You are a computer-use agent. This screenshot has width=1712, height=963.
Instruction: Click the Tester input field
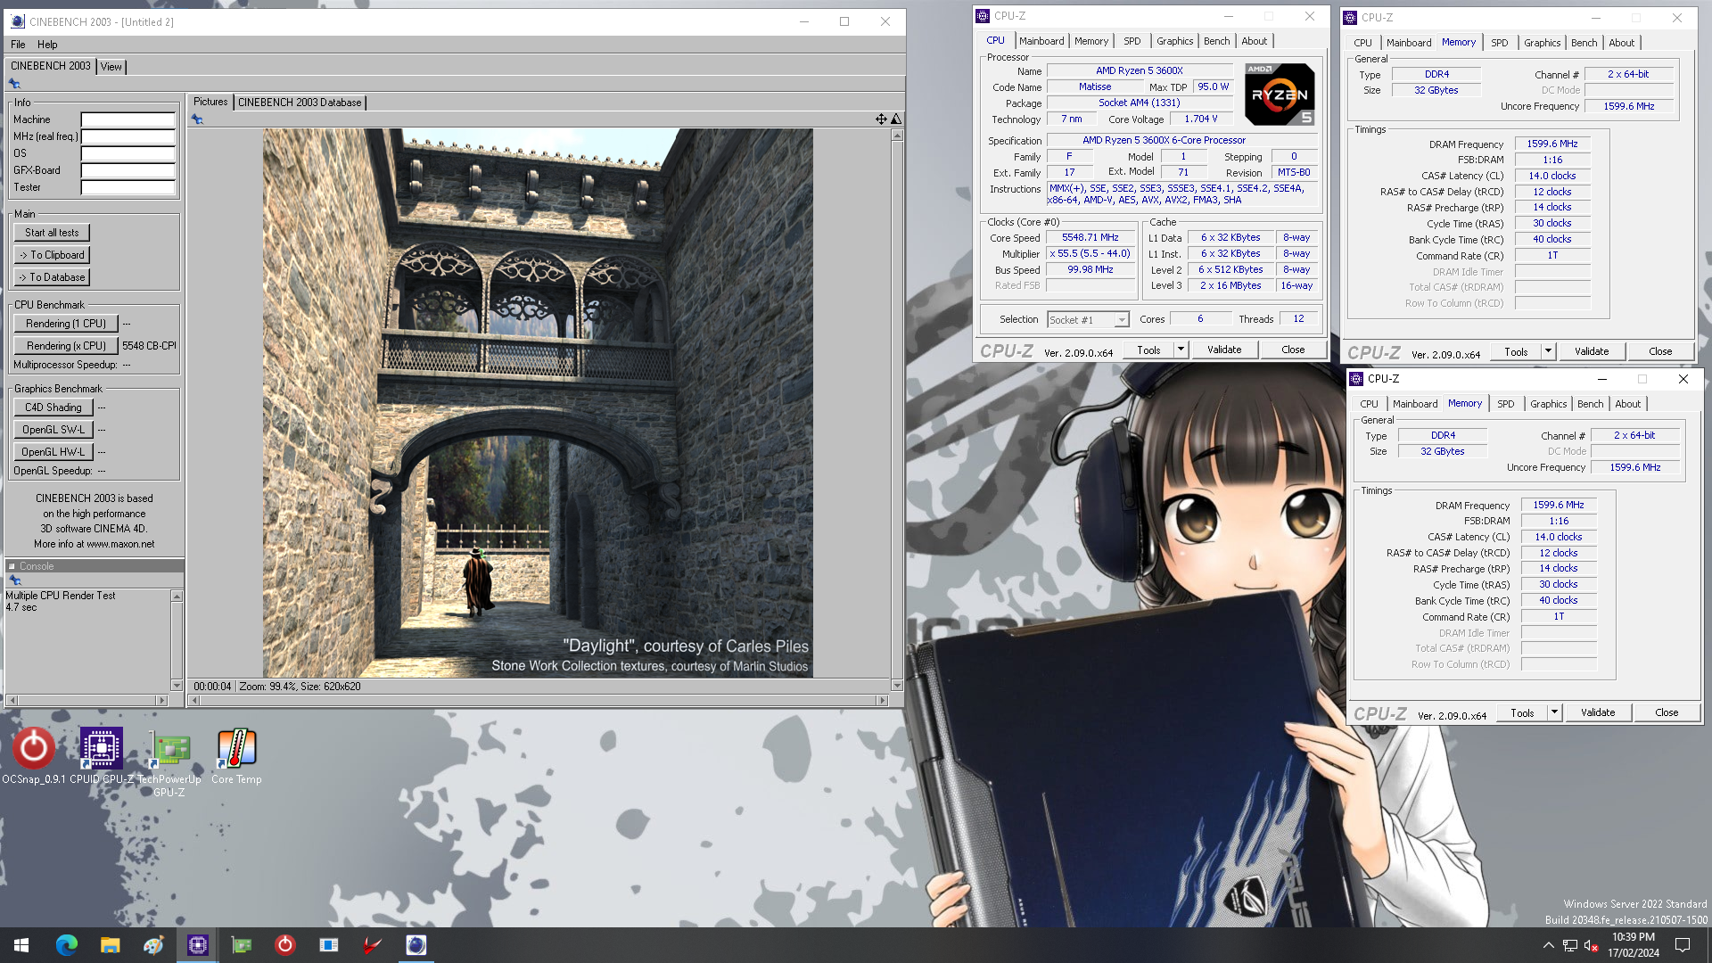click(128, 187)
